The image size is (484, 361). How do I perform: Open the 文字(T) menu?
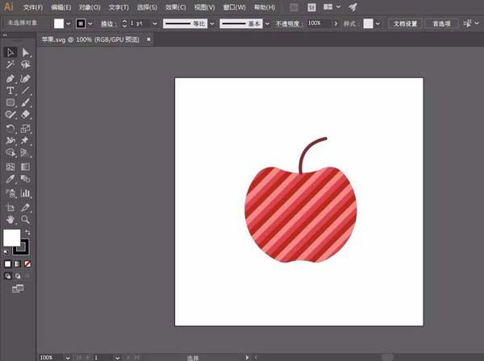119,7
